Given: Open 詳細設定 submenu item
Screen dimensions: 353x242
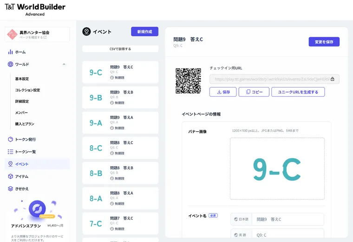Looking at the screenshot, I should pos(22,101).
